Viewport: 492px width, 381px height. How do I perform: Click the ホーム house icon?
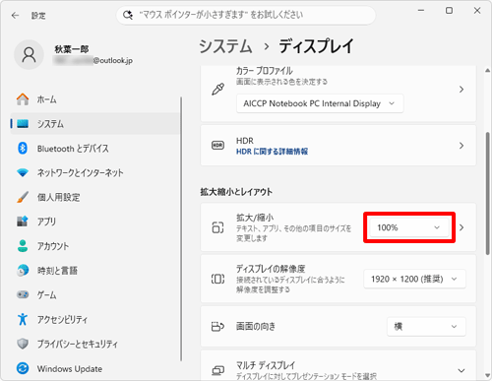23,99
